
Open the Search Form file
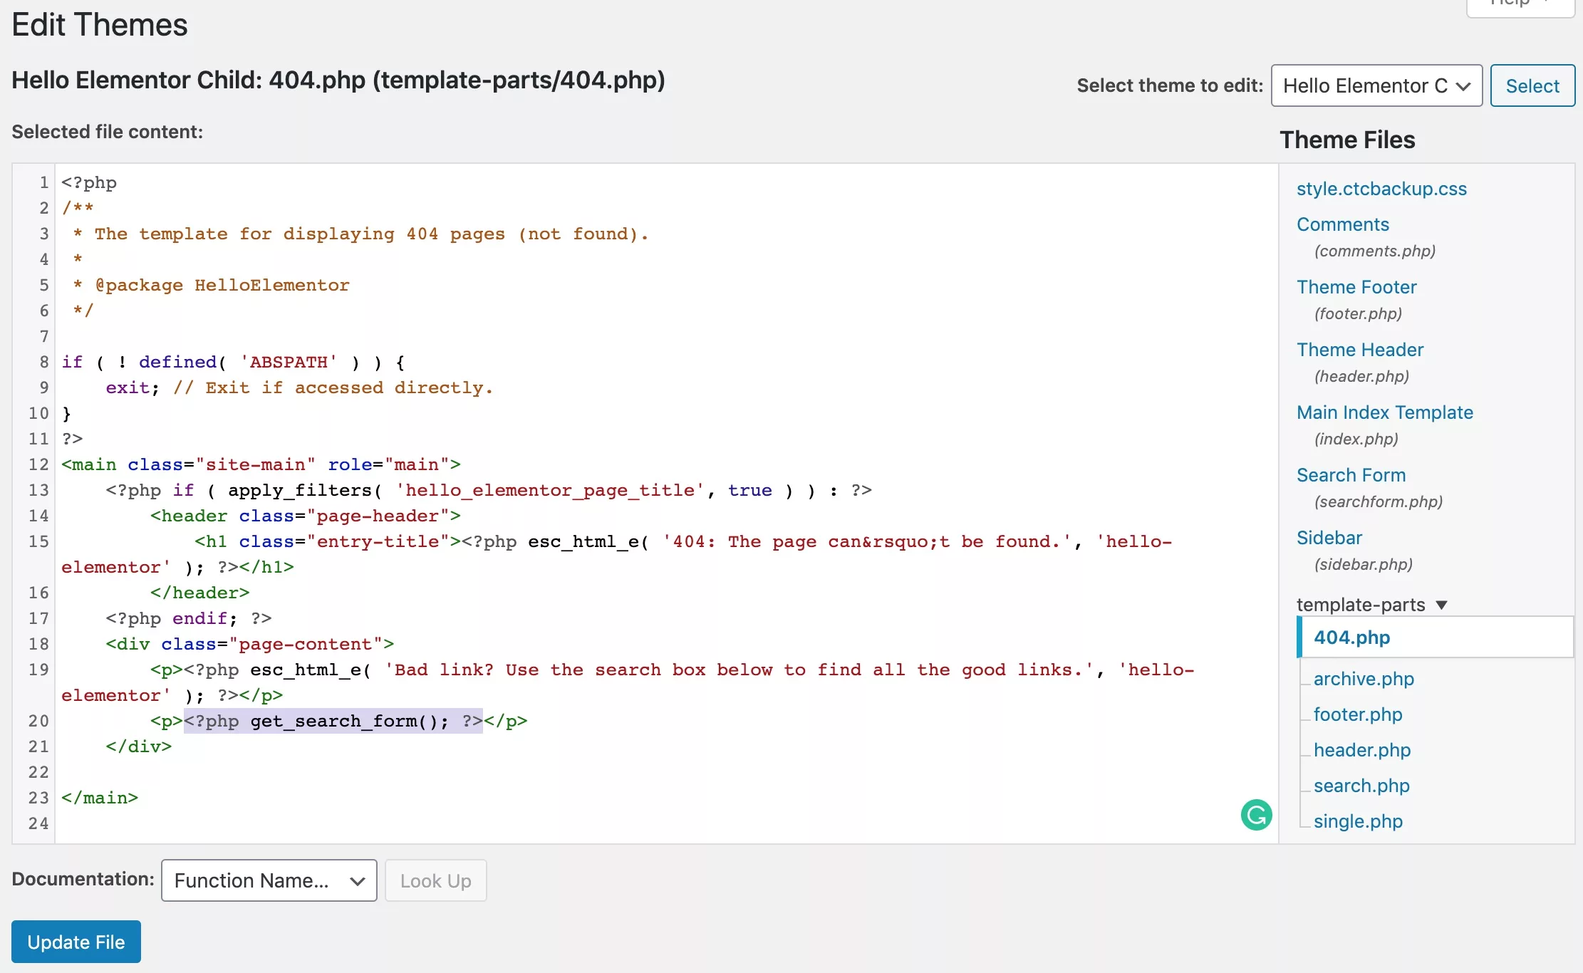1351,475
